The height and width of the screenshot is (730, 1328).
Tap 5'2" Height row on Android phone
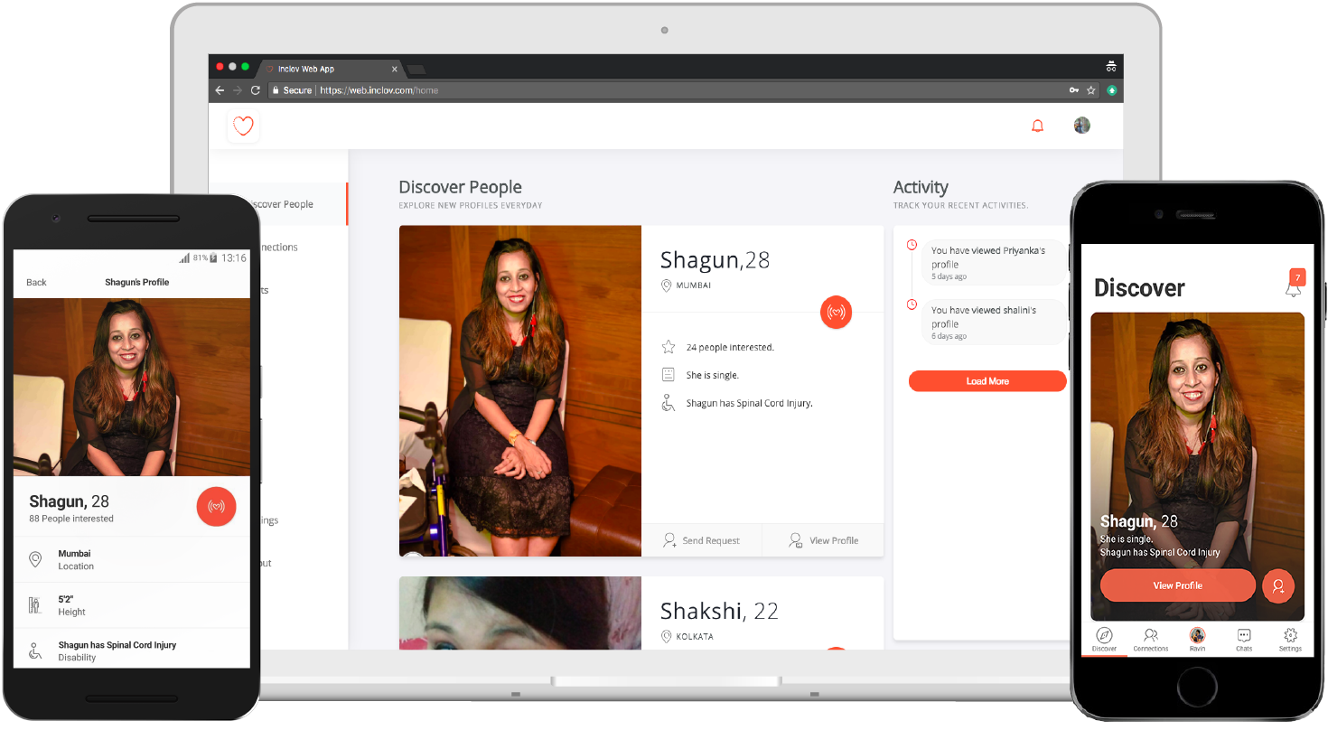(x=132, y=605)
